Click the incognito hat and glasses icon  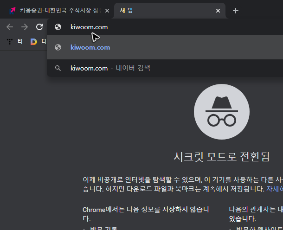tap(222, 112)
